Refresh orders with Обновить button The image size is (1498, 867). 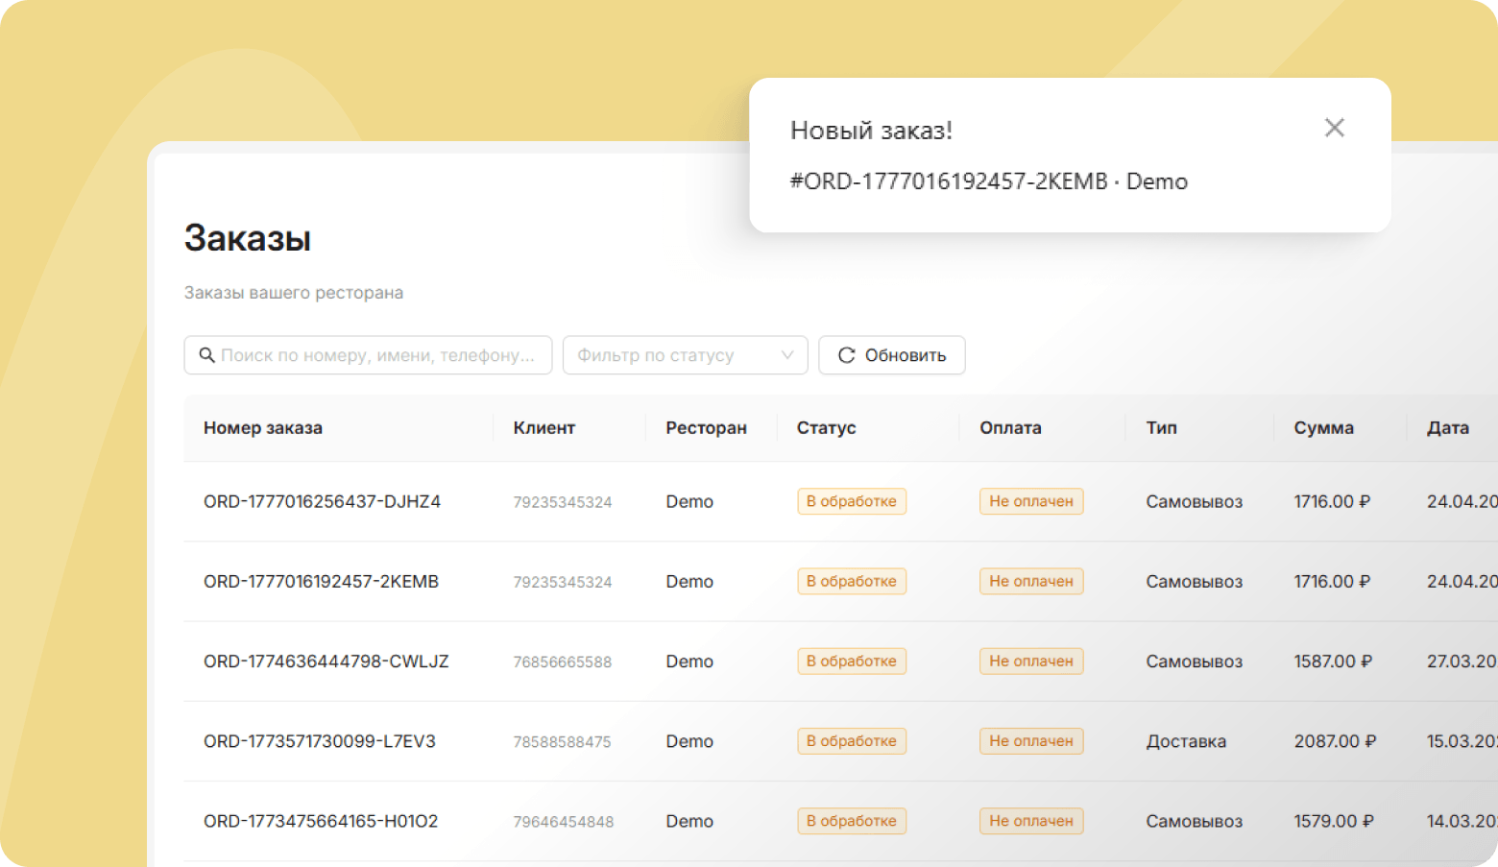(x=892, y=355)
